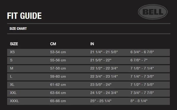Screen dimensions: 177x110
Task: Click the 21 5/8" - 22" inch value
Action: 101,60
